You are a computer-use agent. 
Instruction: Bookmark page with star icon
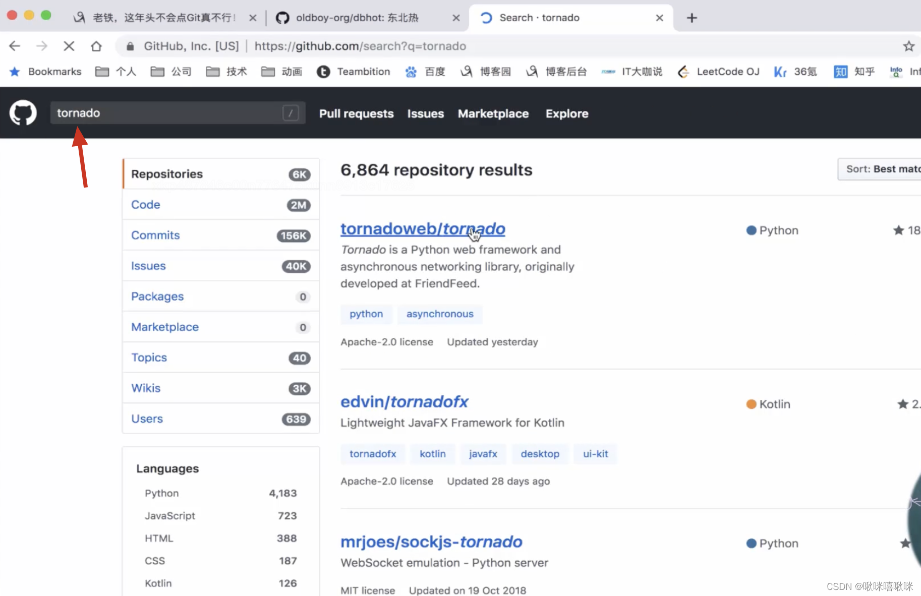pos(908,46)
